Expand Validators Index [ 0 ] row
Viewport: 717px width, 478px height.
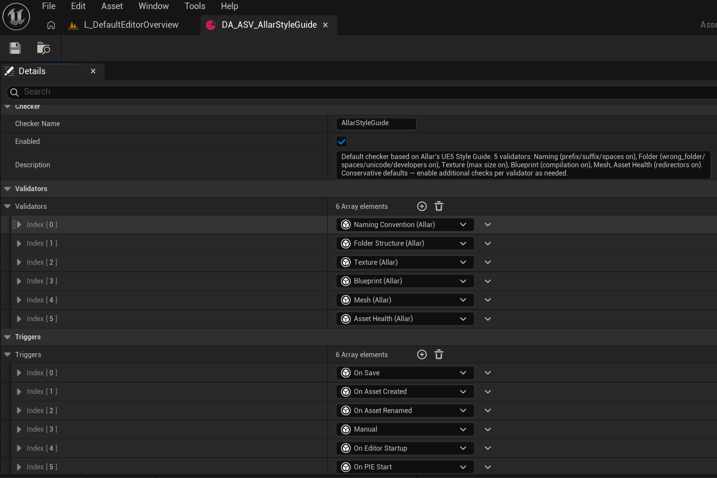pos(19,224)
